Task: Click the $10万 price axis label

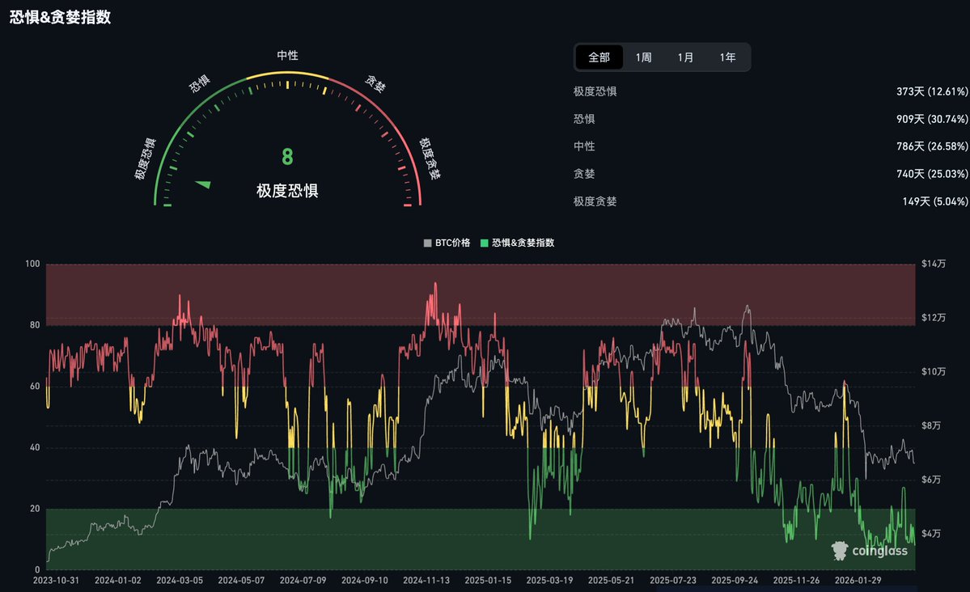Action: 934,371
